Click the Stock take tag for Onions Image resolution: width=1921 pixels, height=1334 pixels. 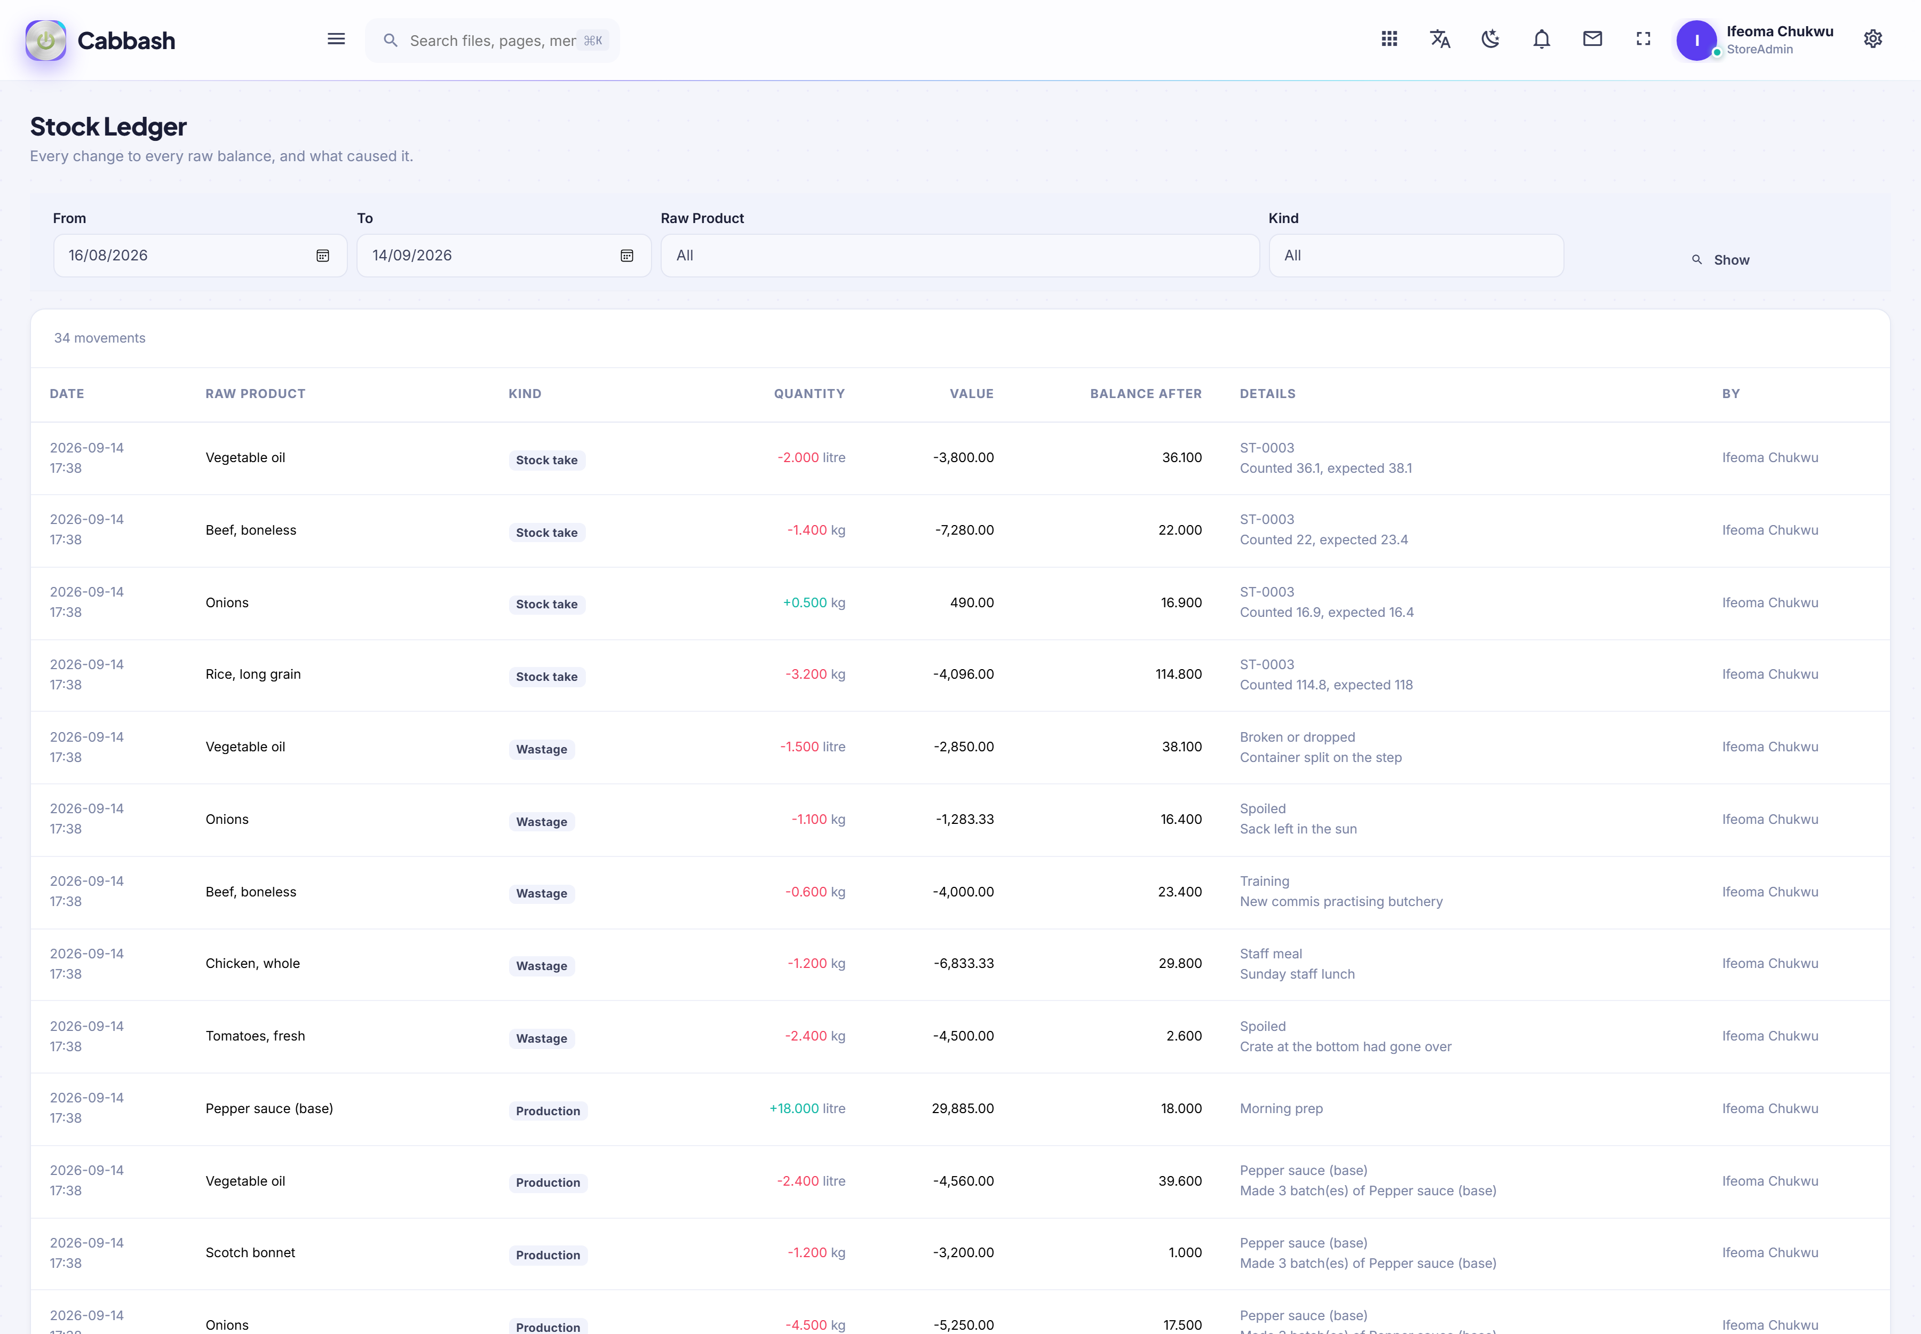point(547,605)
